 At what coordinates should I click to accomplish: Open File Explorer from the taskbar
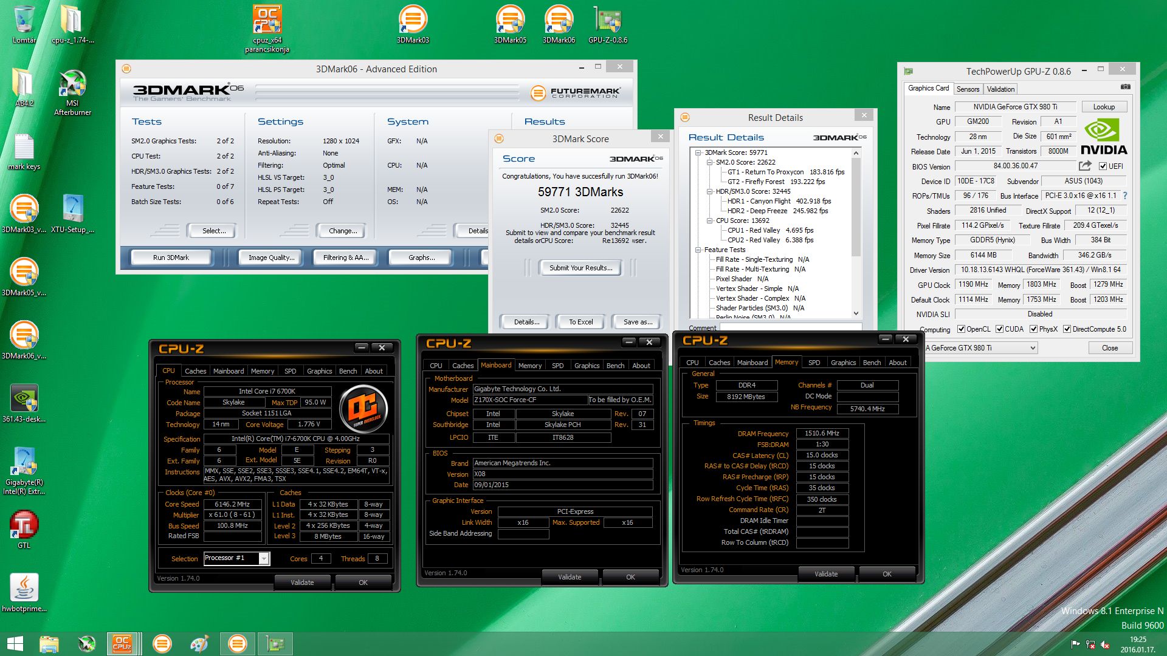tap(49, 644)
